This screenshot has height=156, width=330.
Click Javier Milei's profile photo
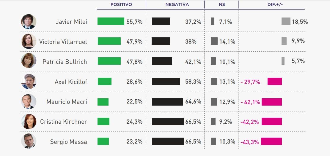(x=29, y=22)
